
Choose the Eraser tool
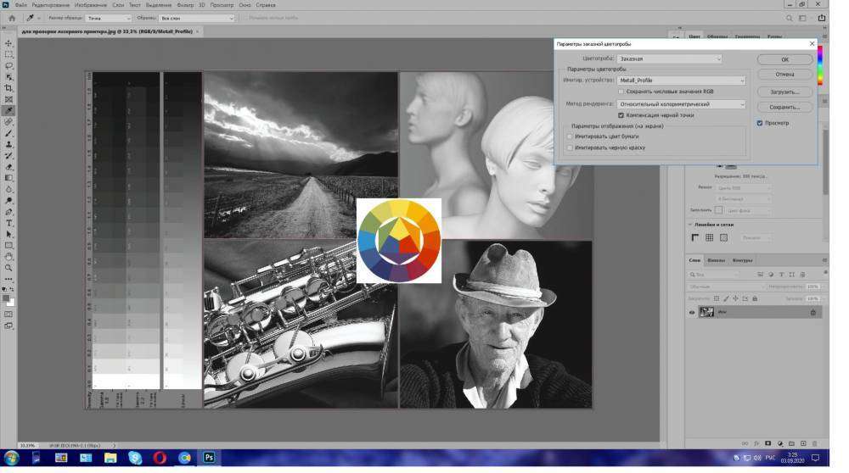click(8, 167)
